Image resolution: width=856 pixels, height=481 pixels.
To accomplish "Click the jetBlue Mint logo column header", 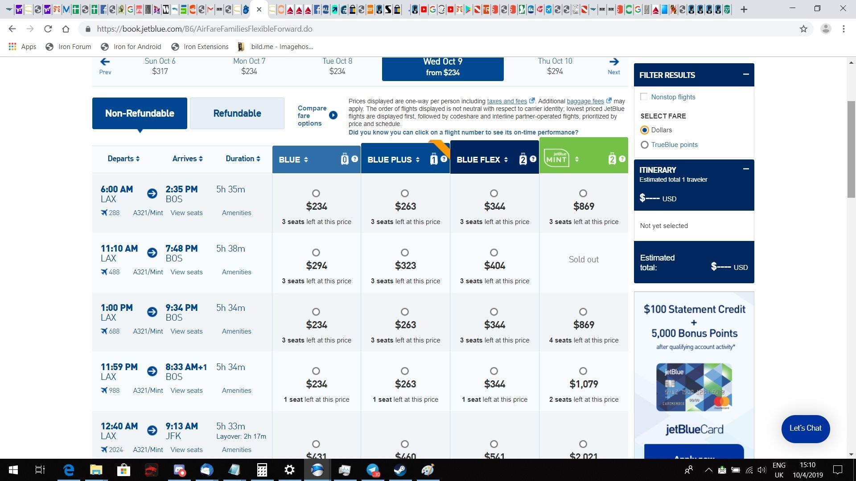I will [x=556, y=159].
